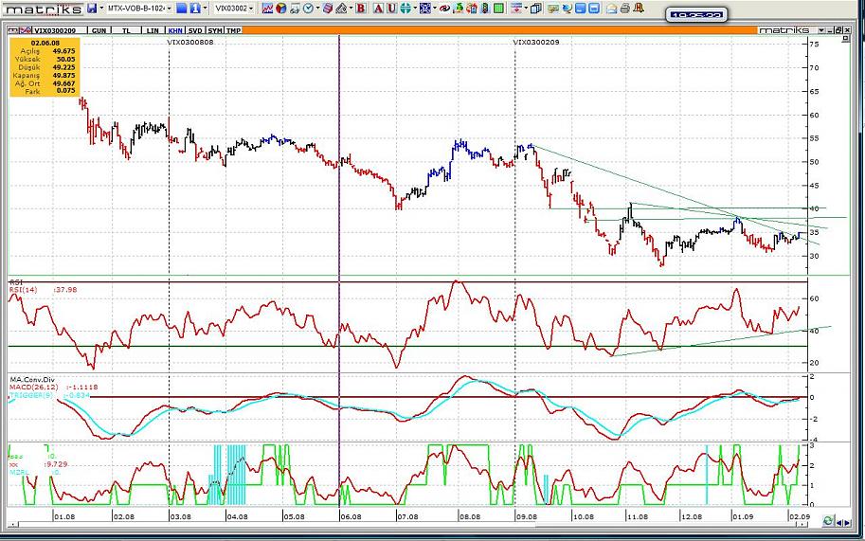This screenshot has height=541, width=865.
Task: Toggle the KHN button in chart header
Action: click(175, 30)
